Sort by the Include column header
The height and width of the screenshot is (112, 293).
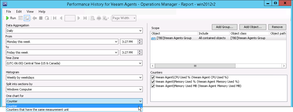(x=214, y=33)
